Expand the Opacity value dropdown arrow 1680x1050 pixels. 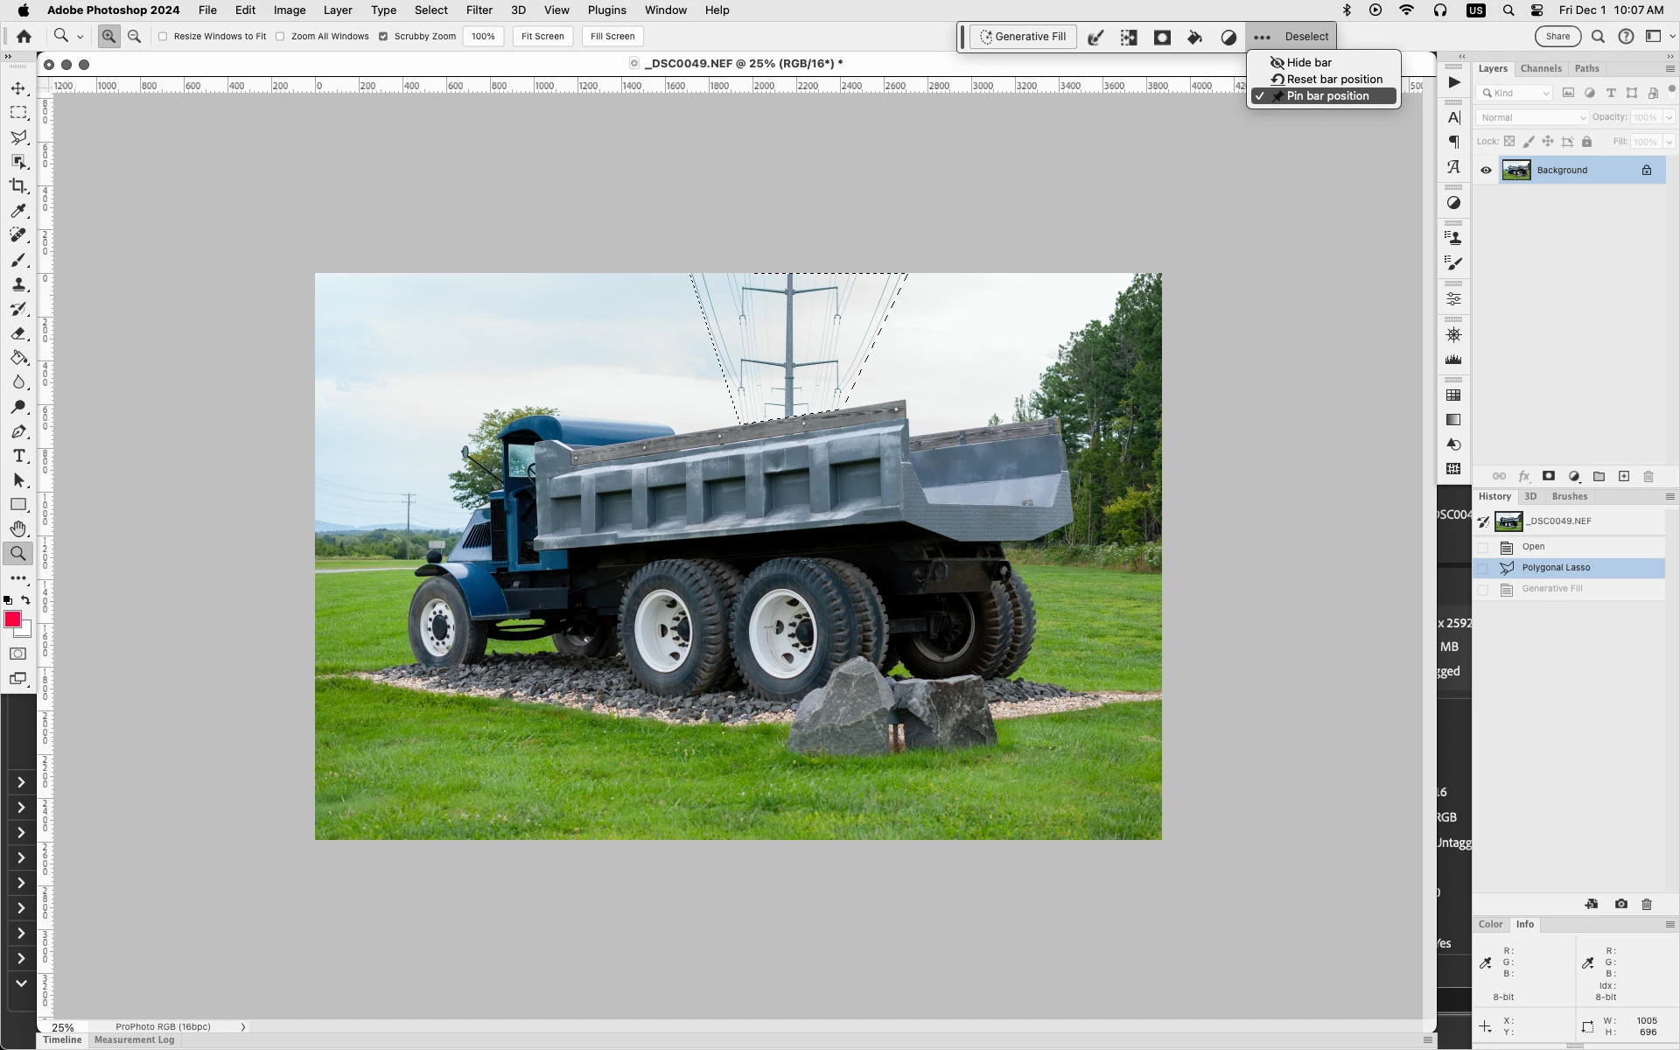(1669, 117)
